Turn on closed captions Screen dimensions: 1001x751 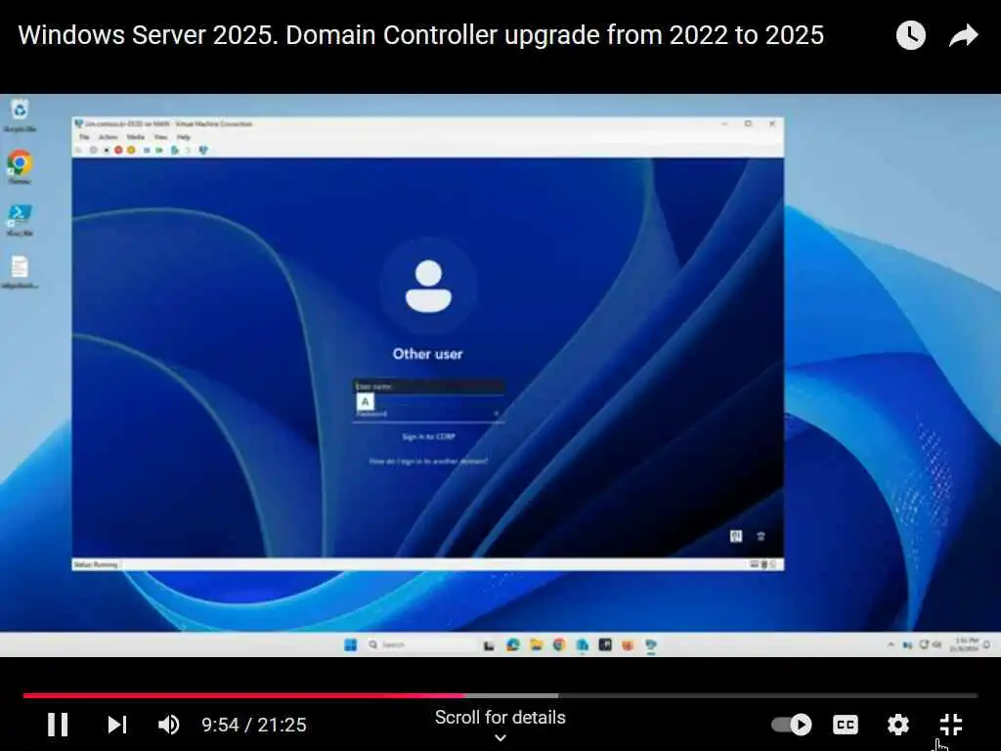[x=846, y=725]
